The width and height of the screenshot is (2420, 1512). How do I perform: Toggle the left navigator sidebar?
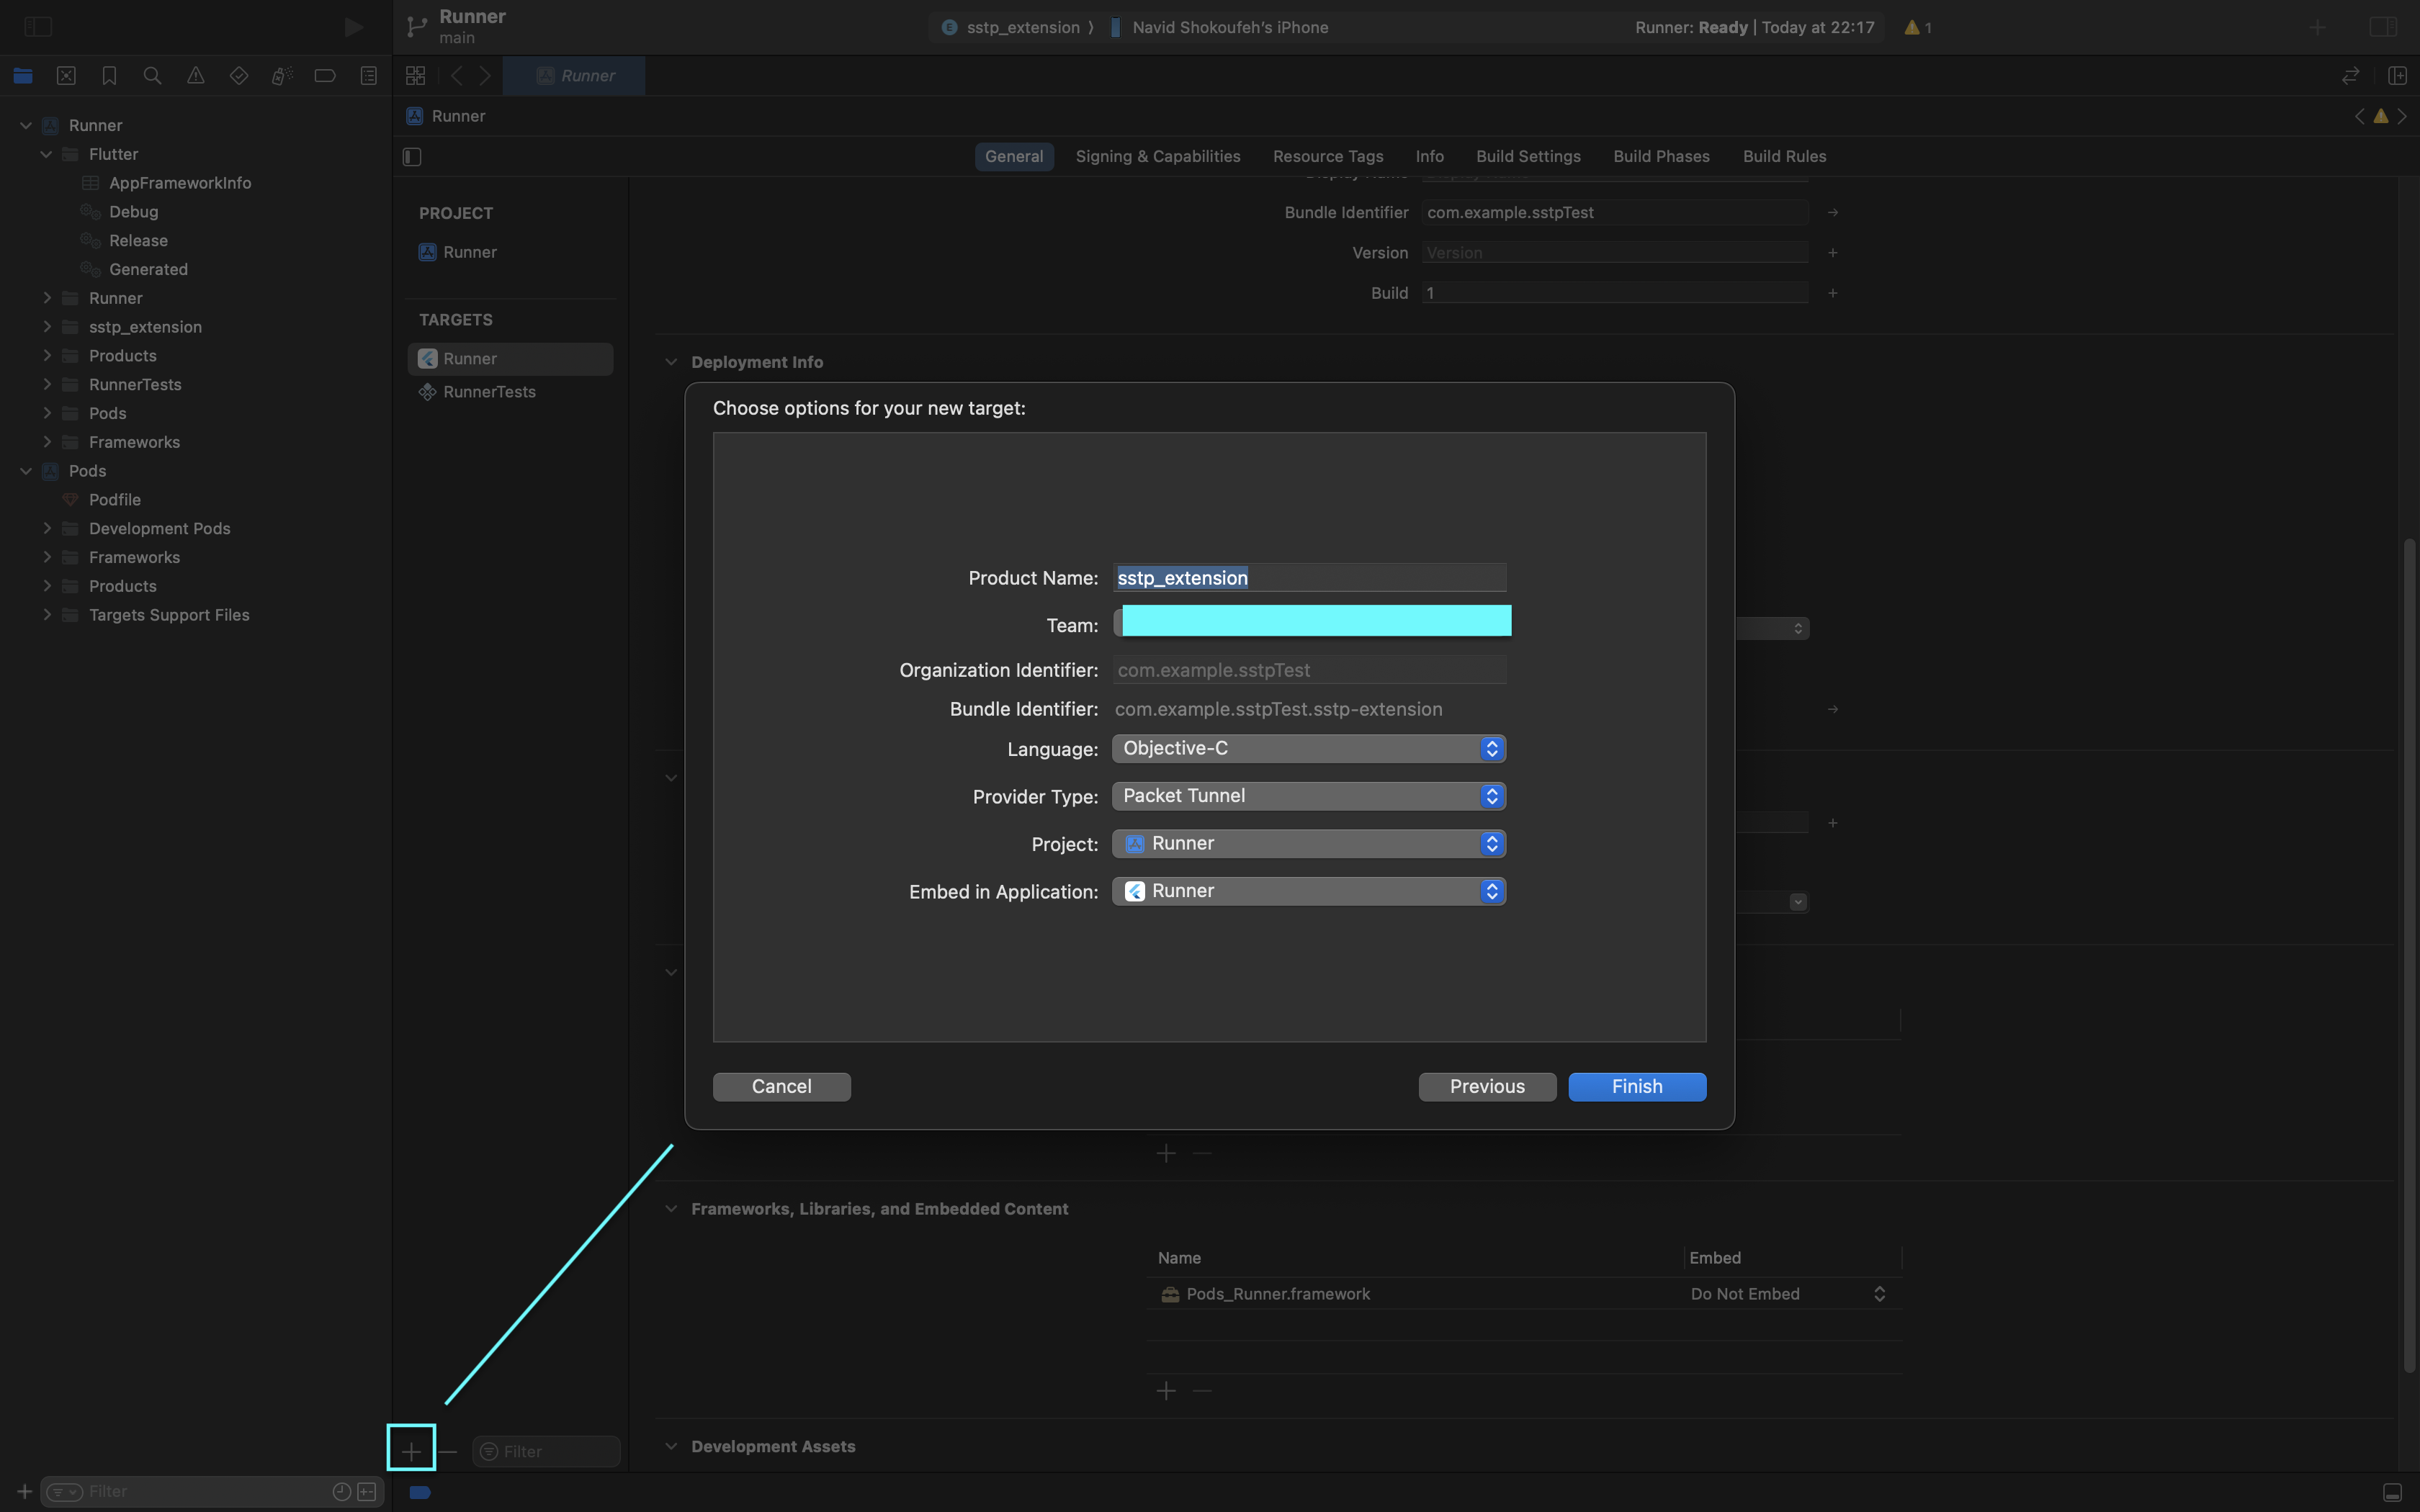click(x=38, y=27)
